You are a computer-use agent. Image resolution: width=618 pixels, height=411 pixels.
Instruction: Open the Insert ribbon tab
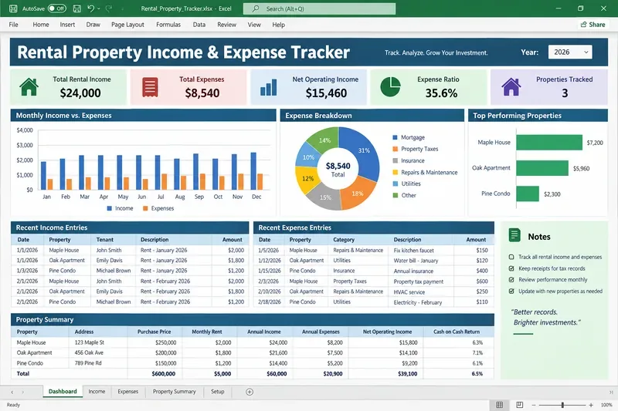tap(67, 25)
